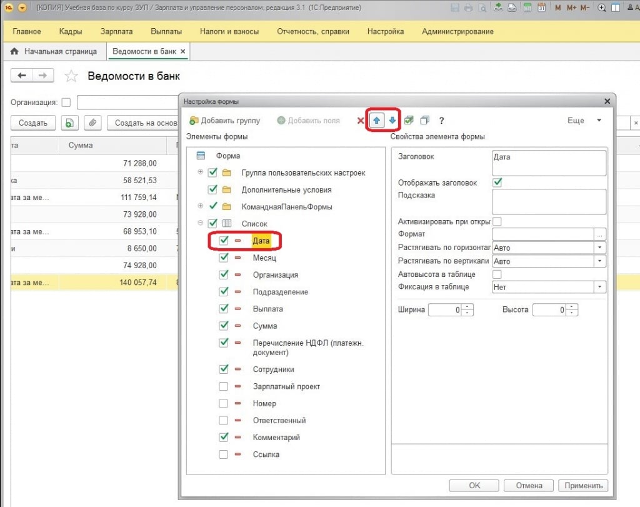Click the move down arrow icon

(392, 121)
